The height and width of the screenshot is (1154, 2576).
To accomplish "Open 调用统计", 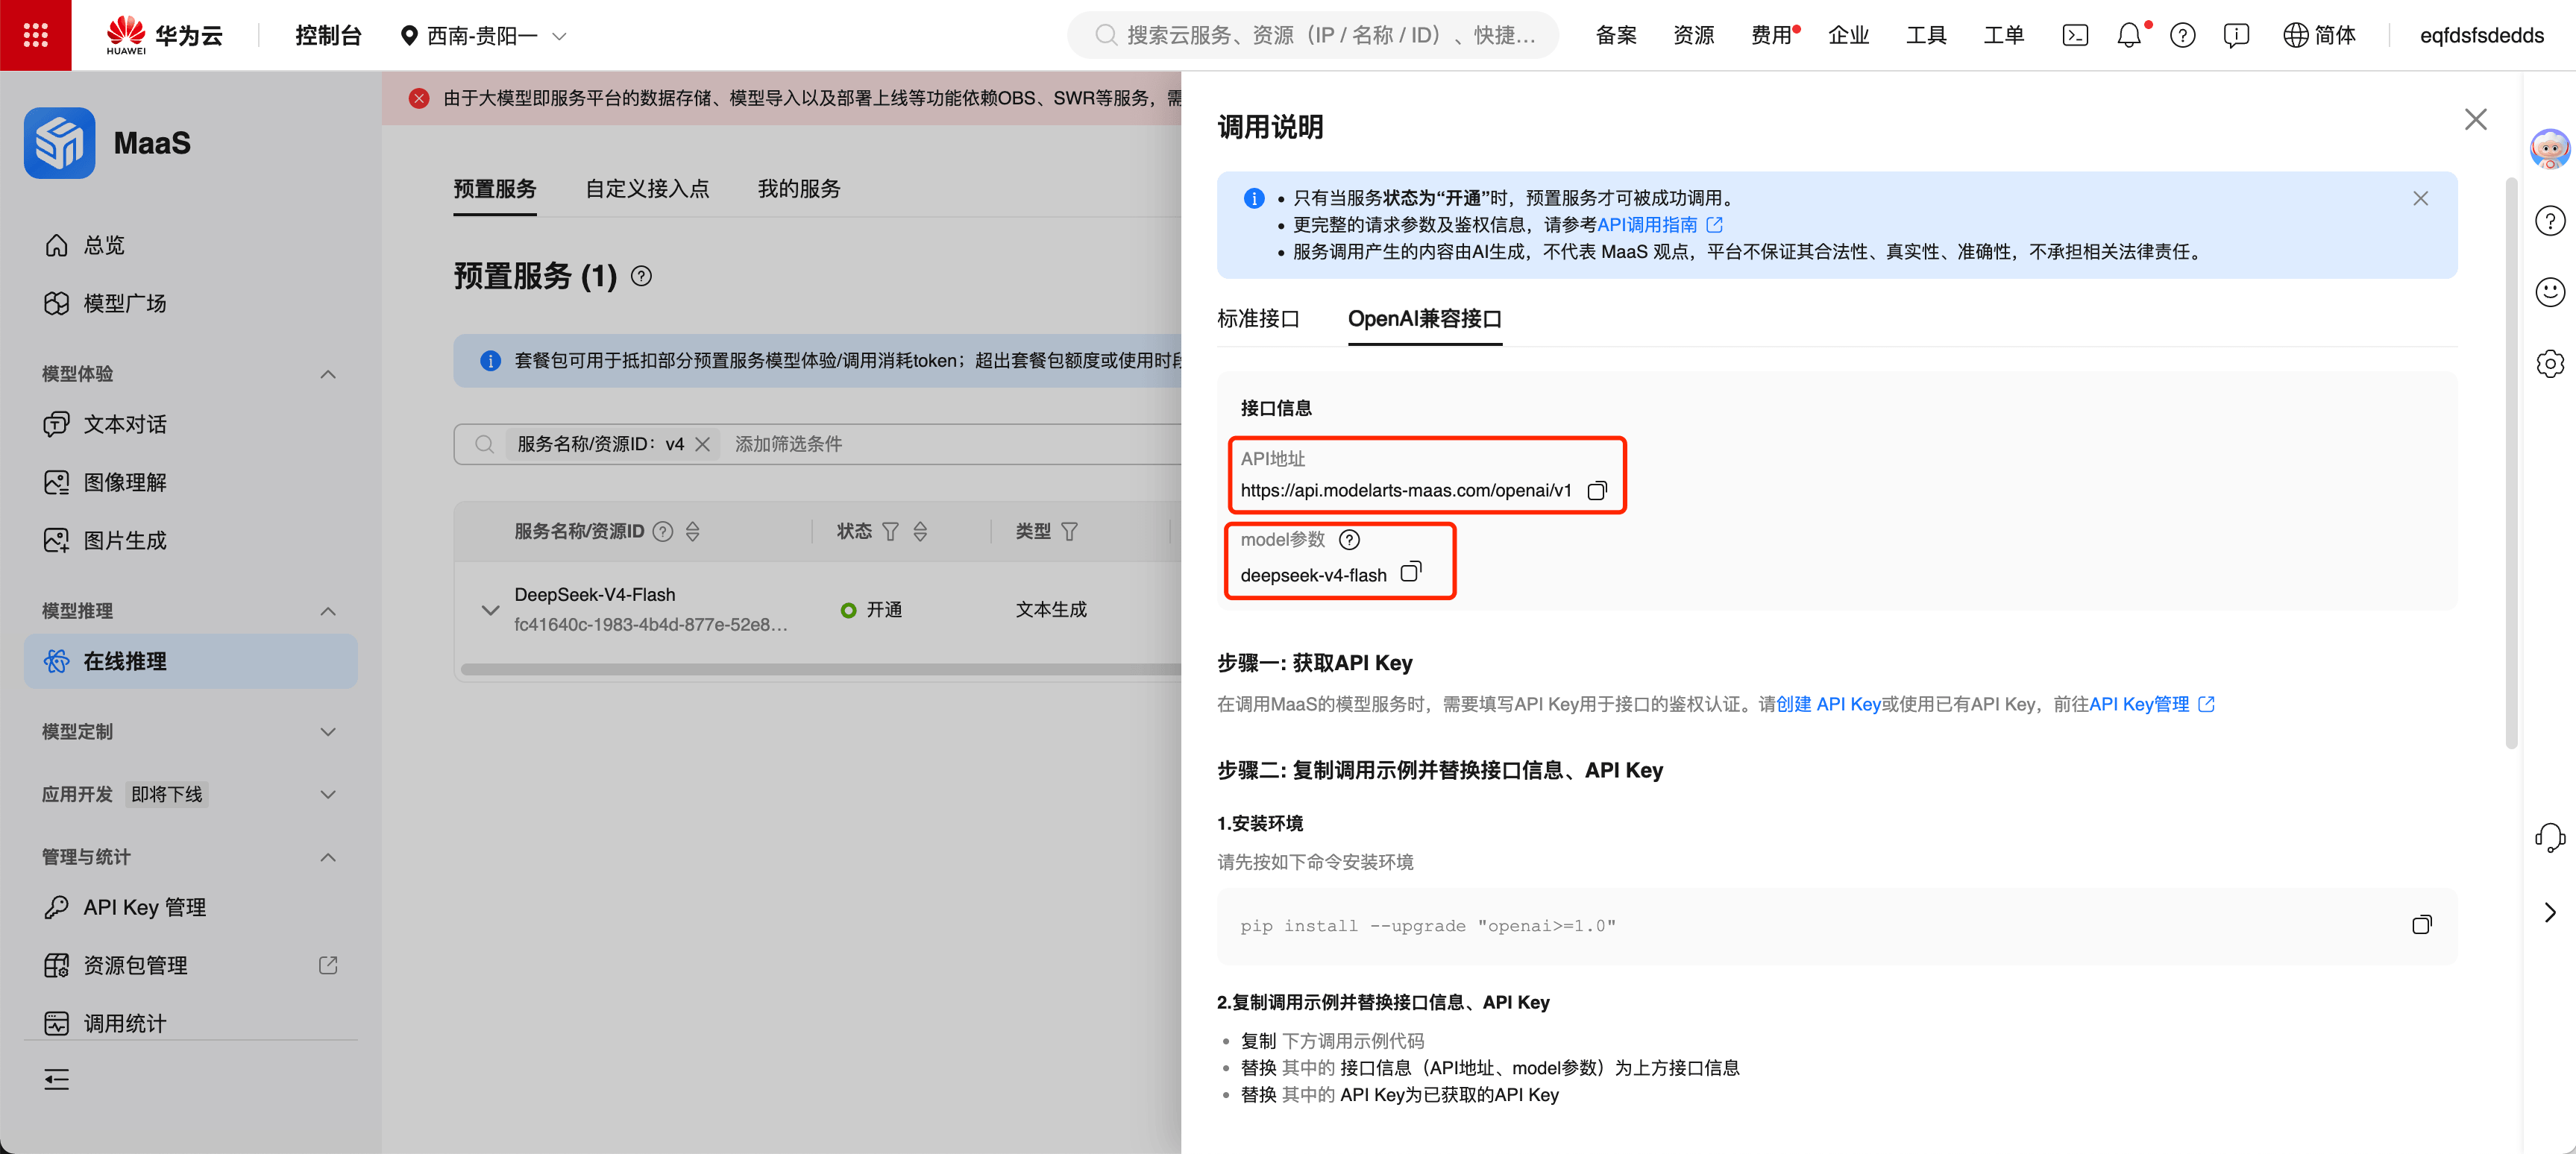I will click(x=190, y=1023).
